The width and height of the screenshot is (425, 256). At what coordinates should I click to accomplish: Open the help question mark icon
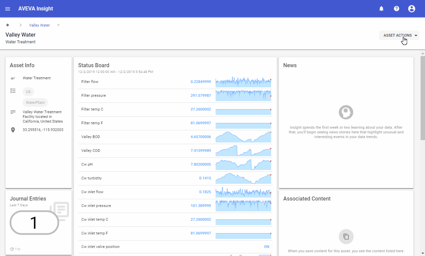pyautogui.click(x=396, y=9)
